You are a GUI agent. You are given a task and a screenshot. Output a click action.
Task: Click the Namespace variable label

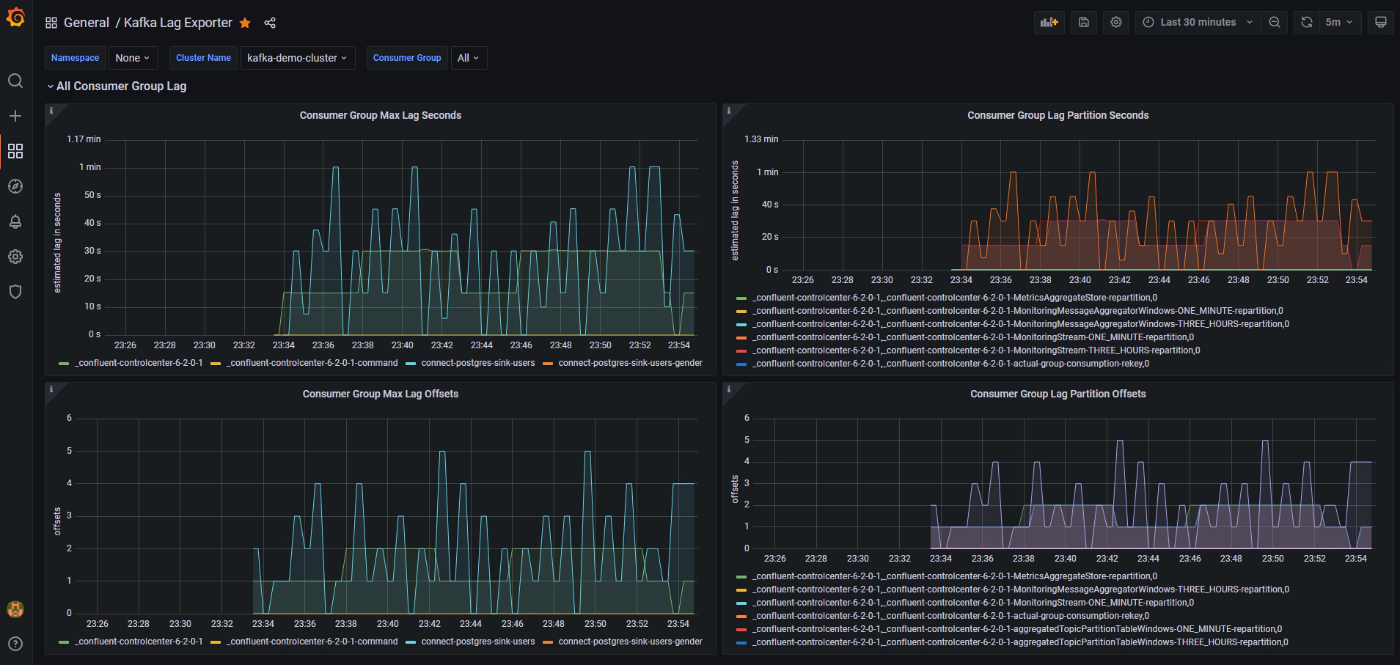(x=75, y=58)
